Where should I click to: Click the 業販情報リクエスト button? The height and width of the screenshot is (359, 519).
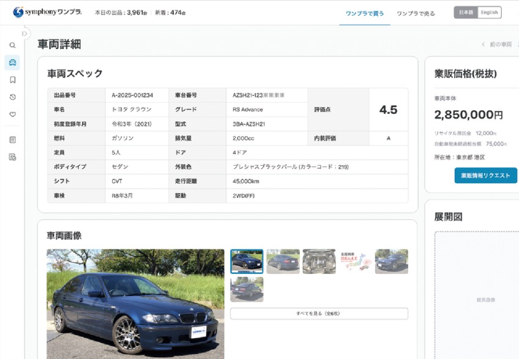485,176
